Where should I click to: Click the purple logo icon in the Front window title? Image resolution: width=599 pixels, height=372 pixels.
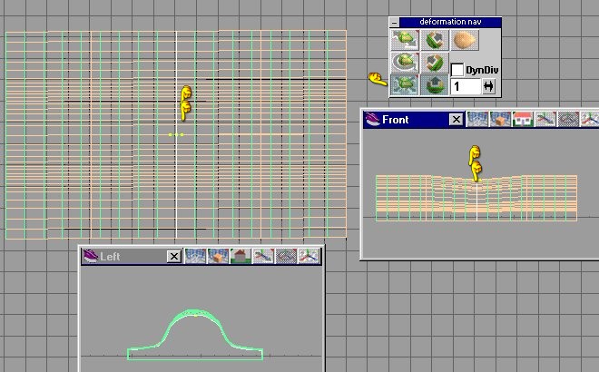pyautogui.click(x=372, y=120)
